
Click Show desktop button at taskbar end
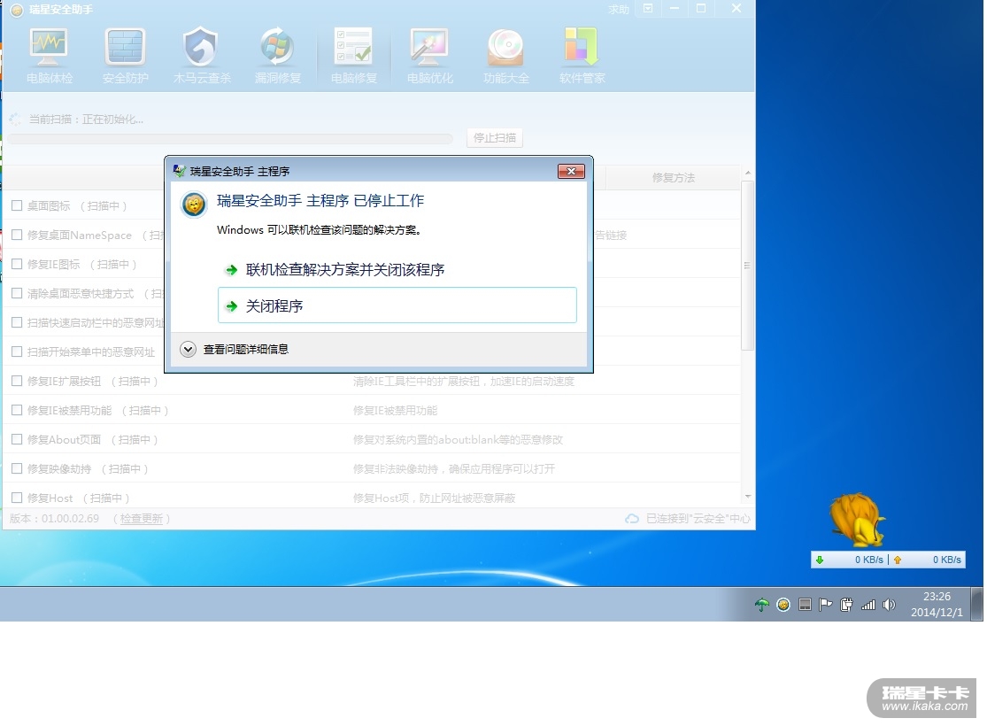click(977, 605)
